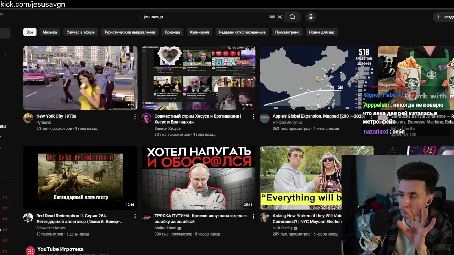
Task: Select the 'Музыка' filter chip
Action: tap(50, 32)
